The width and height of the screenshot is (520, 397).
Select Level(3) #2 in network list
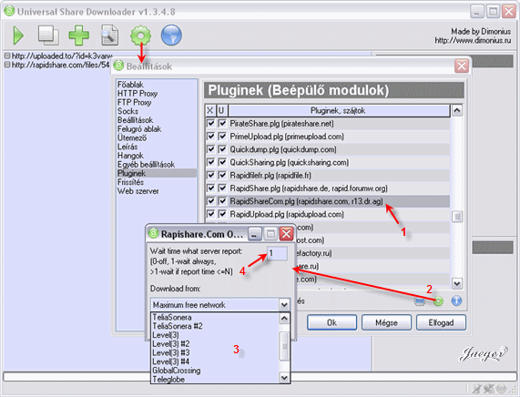point(171,344)
